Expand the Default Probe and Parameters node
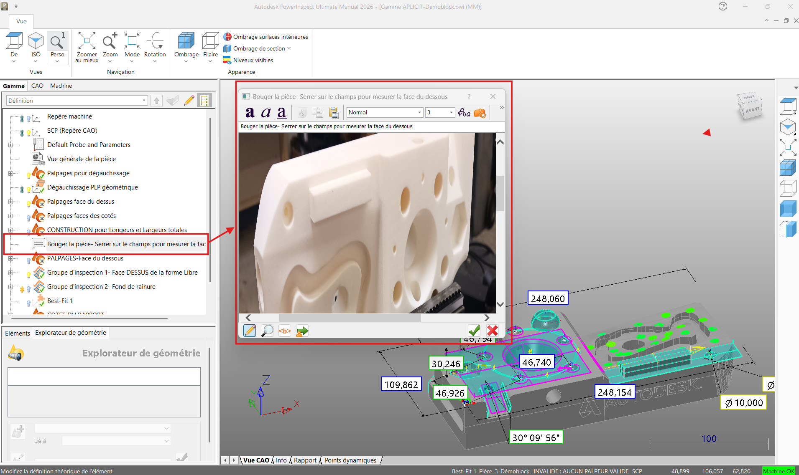 coord(10,145)
